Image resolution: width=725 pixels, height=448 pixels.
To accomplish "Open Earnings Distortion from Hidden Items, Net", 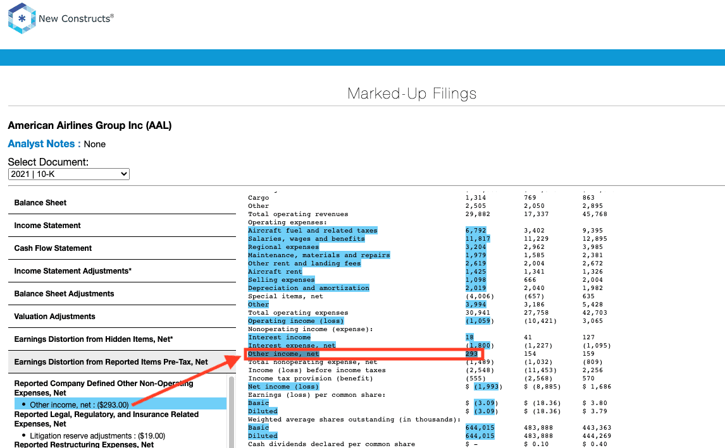I will click(x=122, y=339).
